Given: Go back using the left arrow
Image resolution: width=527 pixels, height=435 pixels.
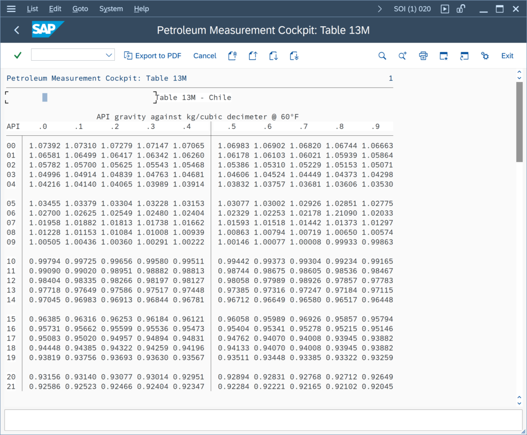Looking at the screenshot, I should coord(17,30).
